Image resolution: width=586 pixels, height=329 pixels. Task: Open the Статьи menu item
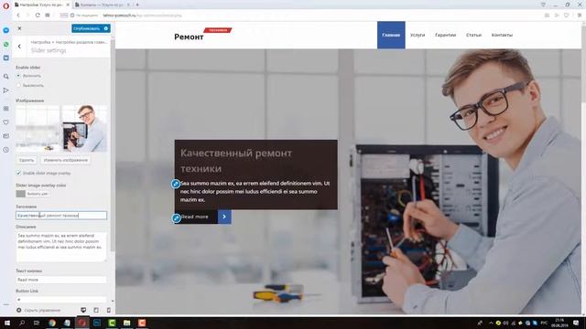tap(473, 35)
